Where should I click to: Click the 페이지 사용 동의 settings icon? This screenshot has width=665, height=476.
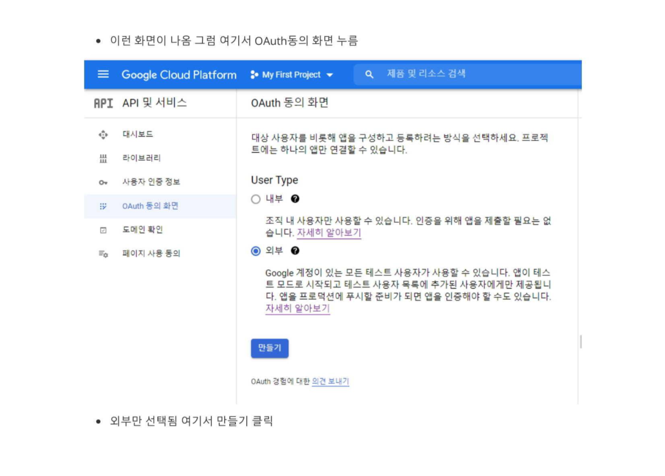[x=103, y=254]
